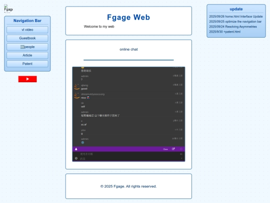
Task: Click the 'wtf' chat message
Action: [x=83, y=107]
